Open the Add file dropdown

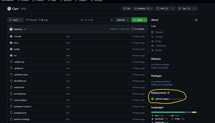[x=122, y=20]
